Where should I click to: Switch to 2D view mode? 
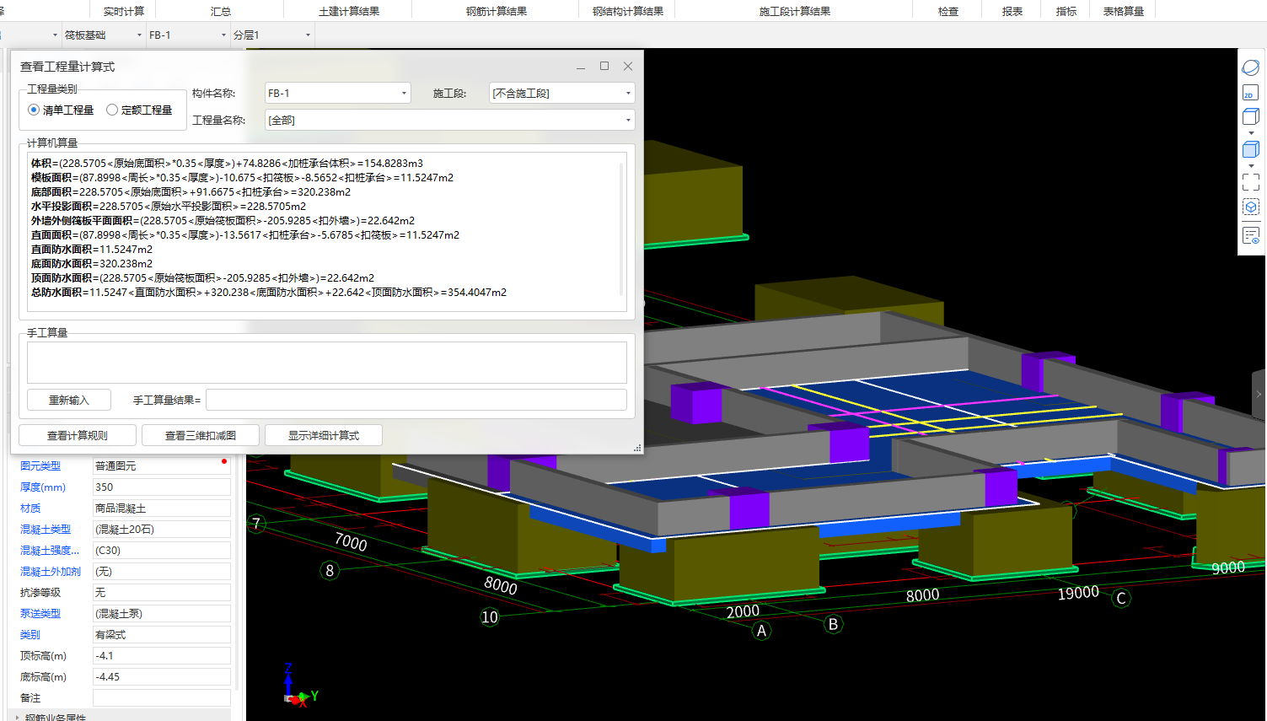point(1250,93)
